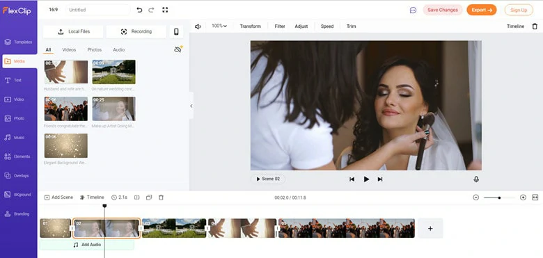Play the video preview

click(x=366, y=179)
